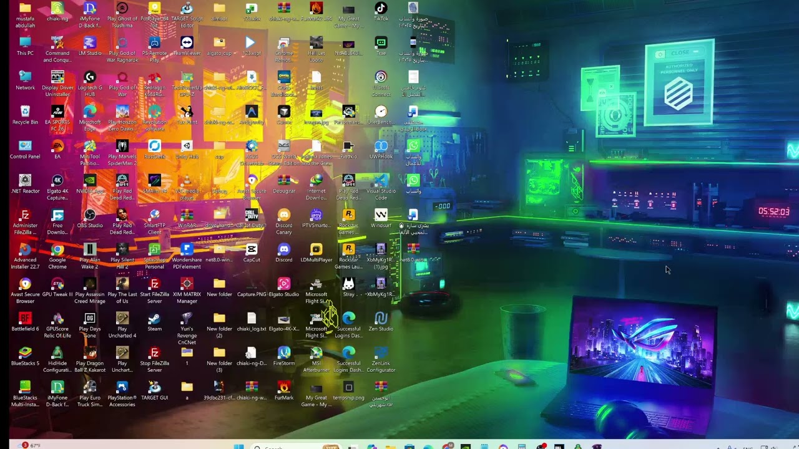Image resolution: width=799 pixels, height=449 pixels.
Task: Select the chiaki_log.txt file
Action: tap(252, 321)
